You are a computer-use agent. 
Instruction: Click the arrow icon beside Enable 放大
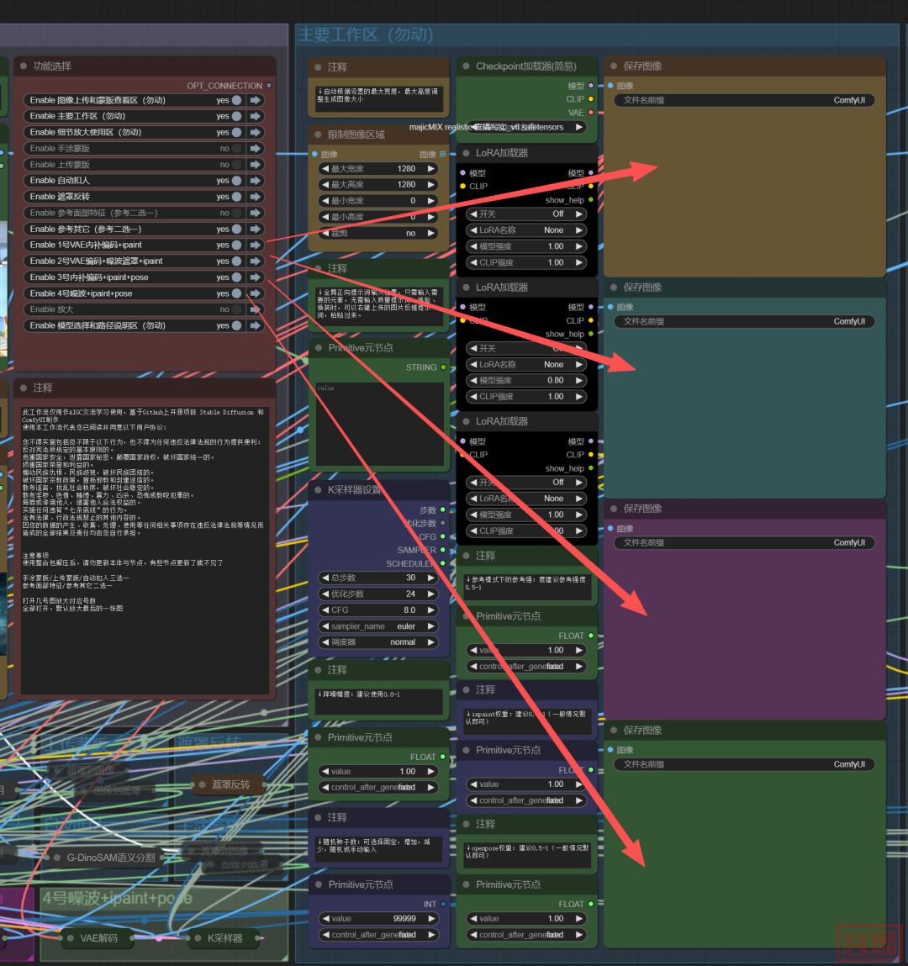[x=255, y=309]
